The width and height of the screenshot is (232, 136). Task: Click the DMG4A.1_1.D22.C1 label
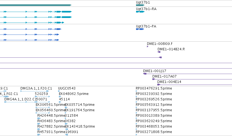pos(20,99)
